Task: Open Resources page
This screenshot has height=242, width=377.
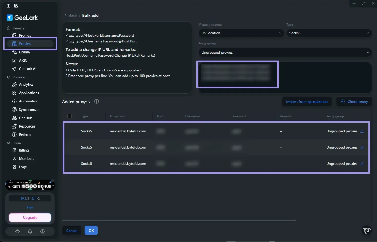Action: 27,126
